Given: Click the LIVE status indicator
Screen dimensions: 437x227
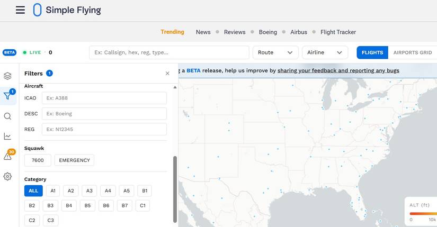Looking at the screenshot, I should (x=32, y=52).
